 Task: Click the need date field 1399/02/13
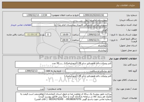coord(31,71)
